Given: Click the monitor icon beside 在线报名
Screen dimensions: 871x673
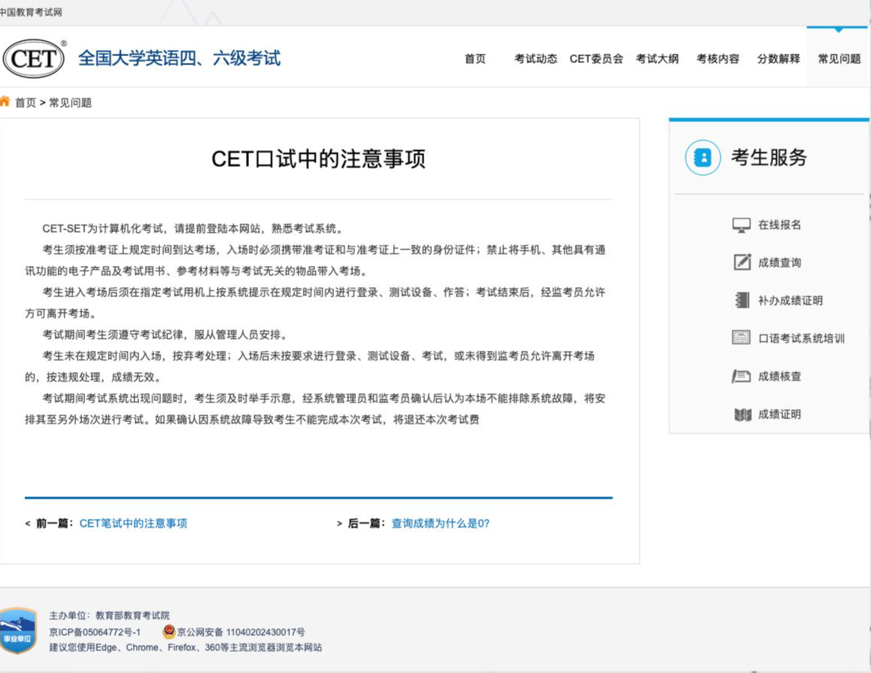Looking at the screenshot, I should pyautogui.click(x=741, y=225).
